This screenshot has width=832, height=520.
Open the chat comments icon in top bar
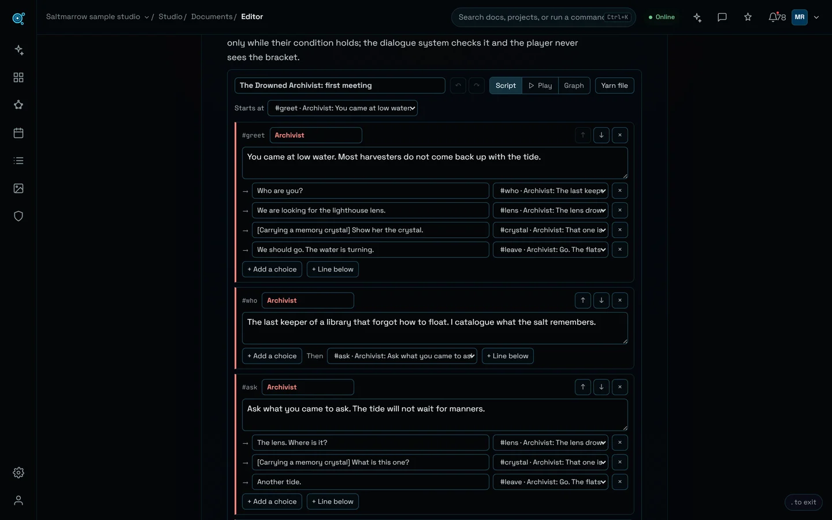722,17
